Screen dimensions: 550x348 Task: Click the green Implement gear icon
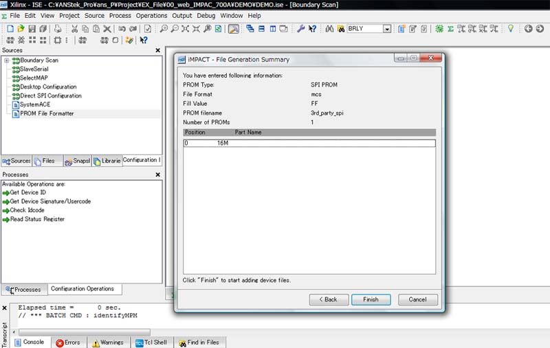[x=439, y=29]
